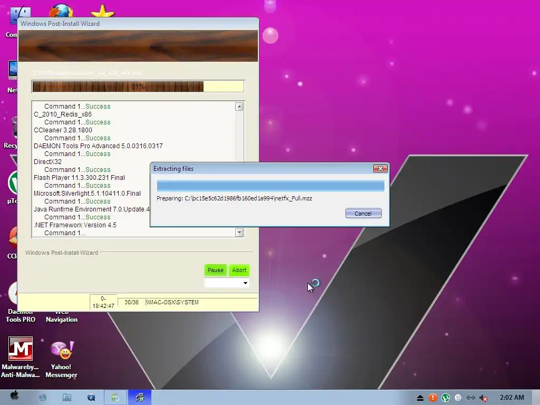Select the .NET Framework Version 4.5 entry
This screenshot has width=540, height=405.
click(75, 225)
